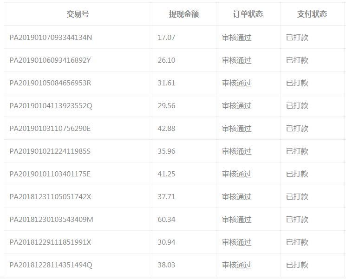Click the withdrawal amount 60.34
Screen dimensions: 346x279
pyautogui.click(x=166, y=220)
